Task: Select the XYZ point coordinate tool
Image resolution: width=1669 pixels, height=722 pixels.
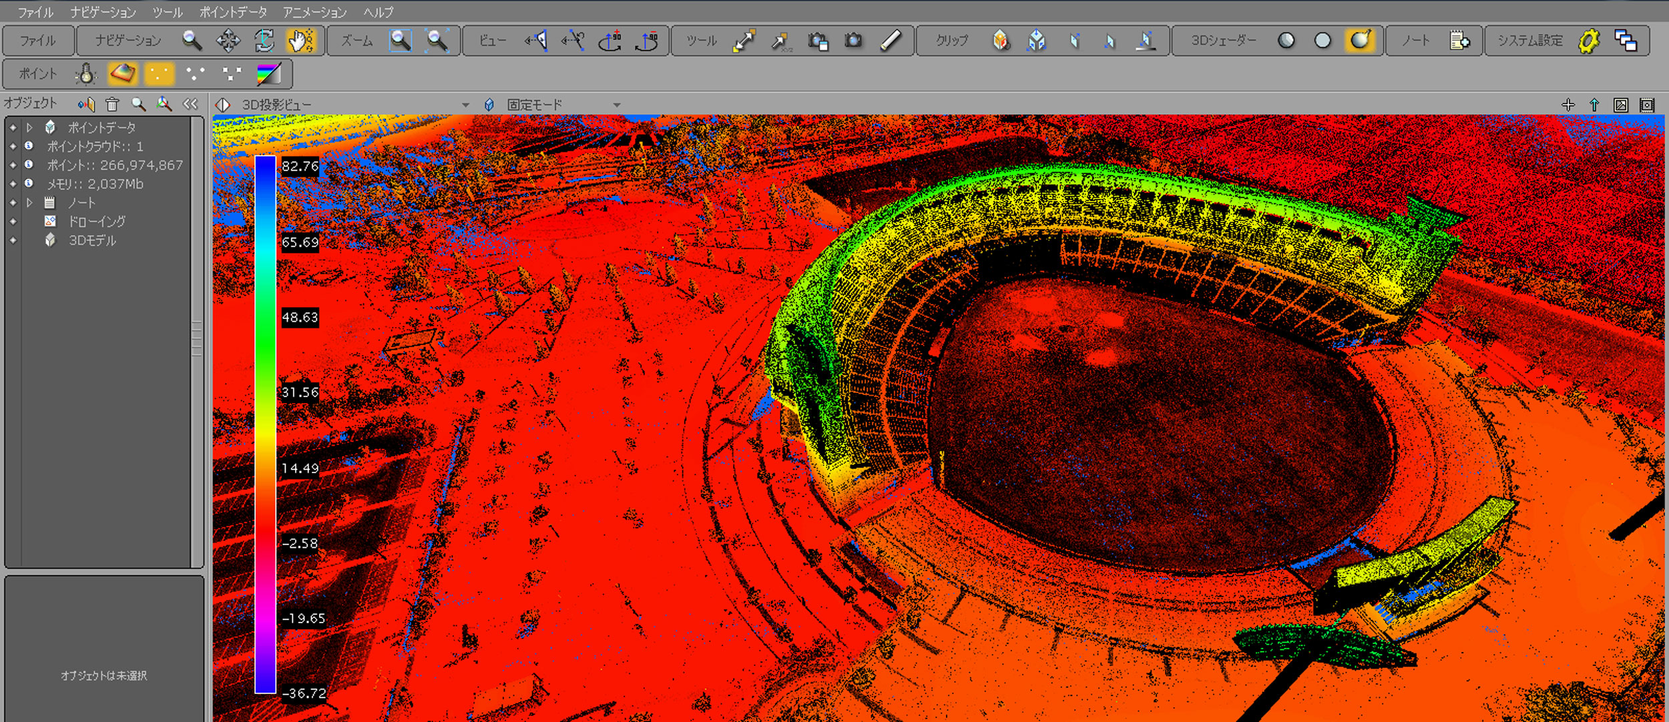Action: (x=780, y=41)
